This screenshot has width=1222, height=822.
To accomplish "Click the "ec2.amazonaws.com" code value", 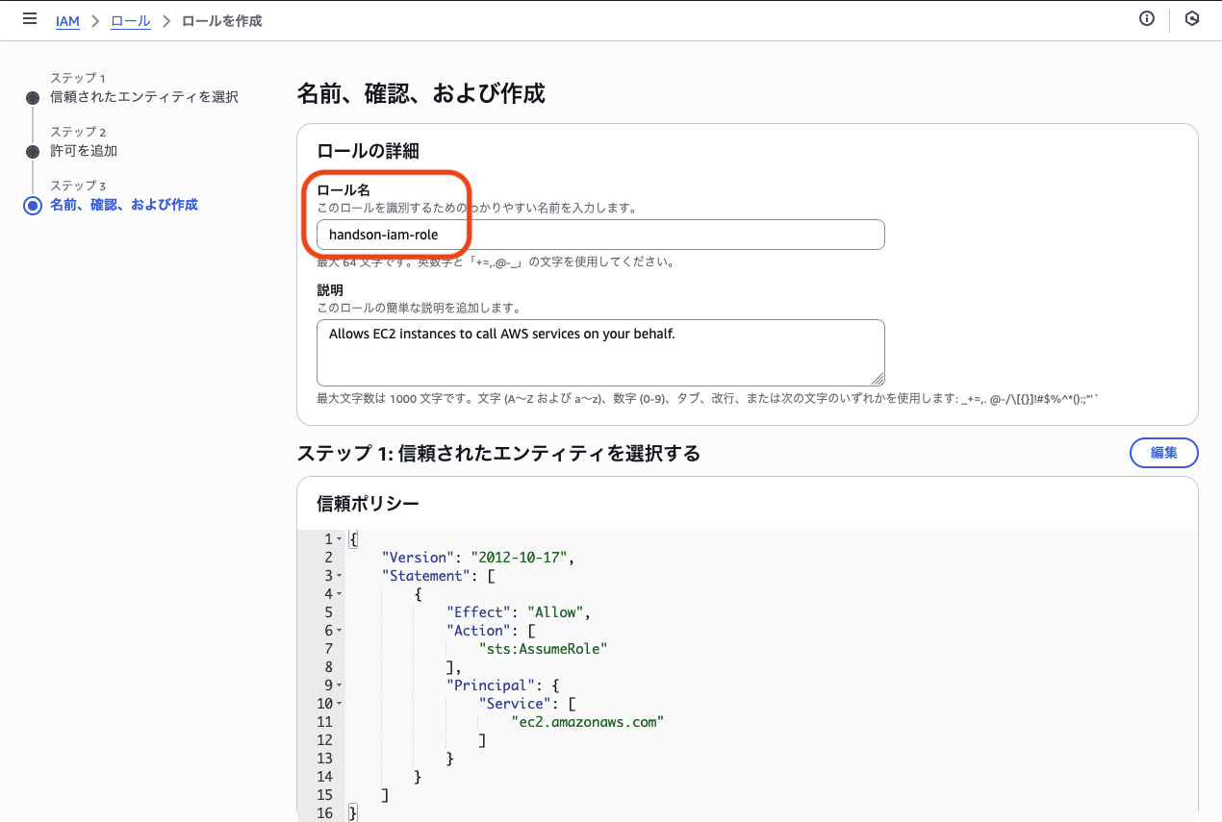I will (587, 722).
